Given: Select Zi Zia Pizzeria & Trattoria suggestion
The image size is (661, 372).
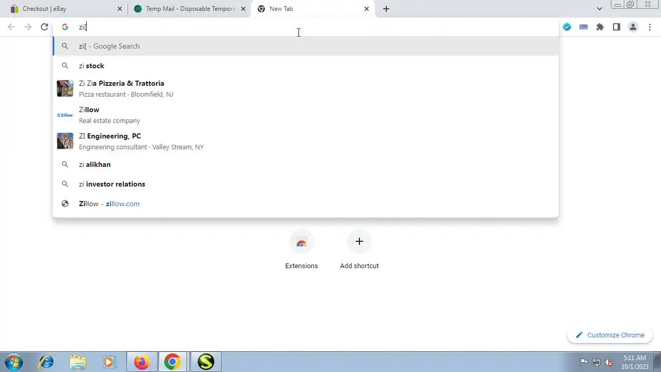Looking at the screenshot, I should point(306,88).
